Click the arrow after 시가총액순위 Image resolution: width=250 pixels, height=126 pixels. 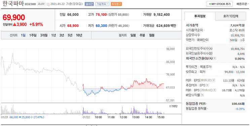point(204,30)
